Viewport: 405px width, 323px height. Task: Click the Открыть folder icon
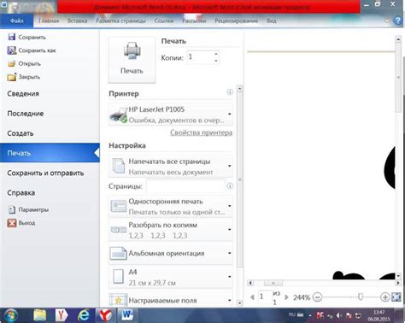(12, 63)
